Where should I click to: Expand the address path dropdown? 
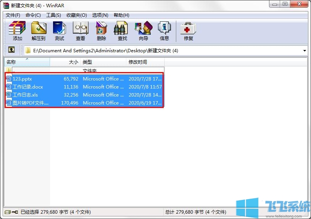(304, 50)
